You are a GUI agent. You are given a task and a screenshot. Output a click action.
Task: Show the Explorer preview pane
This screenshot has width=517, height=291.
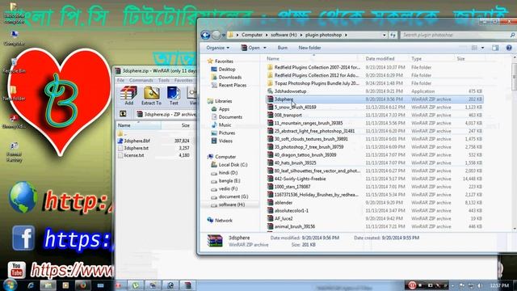click(495, 48)
